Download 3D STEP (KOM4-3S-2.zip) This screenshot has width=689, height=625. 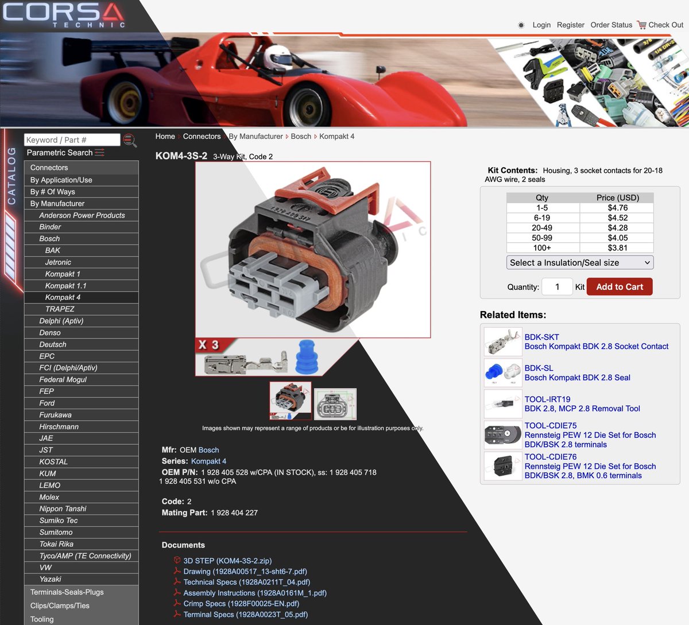pyautogui.click(x=227, y=561)
